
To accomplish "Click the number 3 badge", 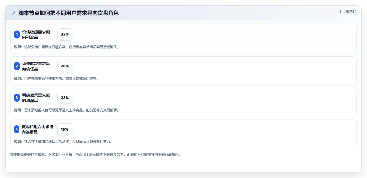I will [17, 98].
